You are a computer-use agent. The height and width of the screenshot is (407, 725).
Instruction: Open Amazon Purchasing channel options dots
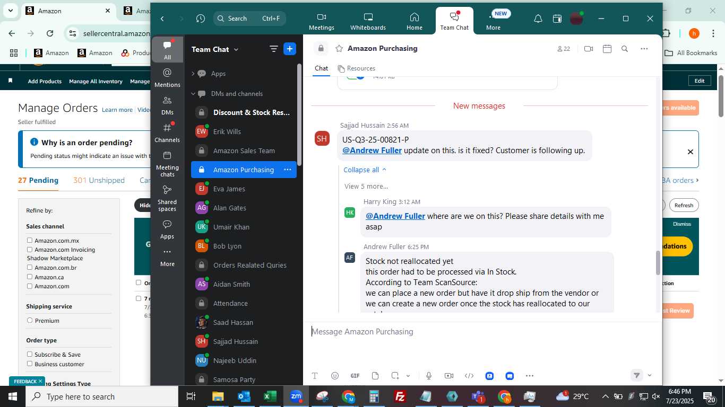coord(287,170)
